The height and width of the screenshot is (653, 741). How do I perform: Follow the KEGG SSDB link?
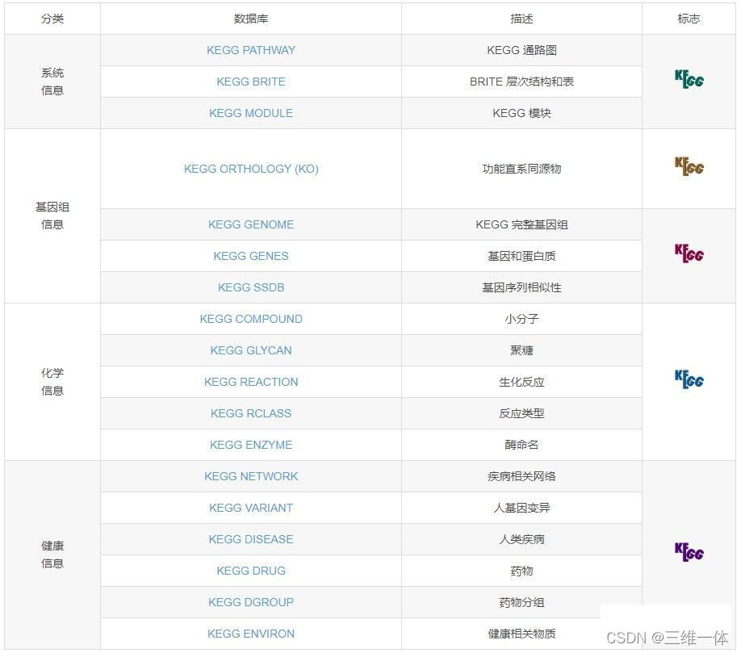(x=251, y=287)
